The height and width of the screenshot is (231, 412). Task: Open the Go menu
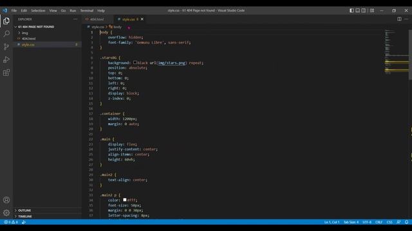[x=63, y=10]
